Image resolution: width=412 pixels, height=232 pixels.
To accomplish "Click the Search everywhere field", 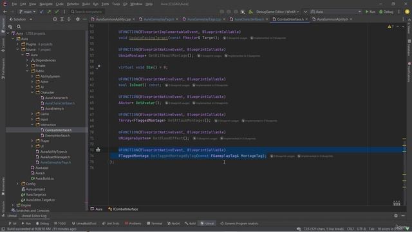I will 87,12.
